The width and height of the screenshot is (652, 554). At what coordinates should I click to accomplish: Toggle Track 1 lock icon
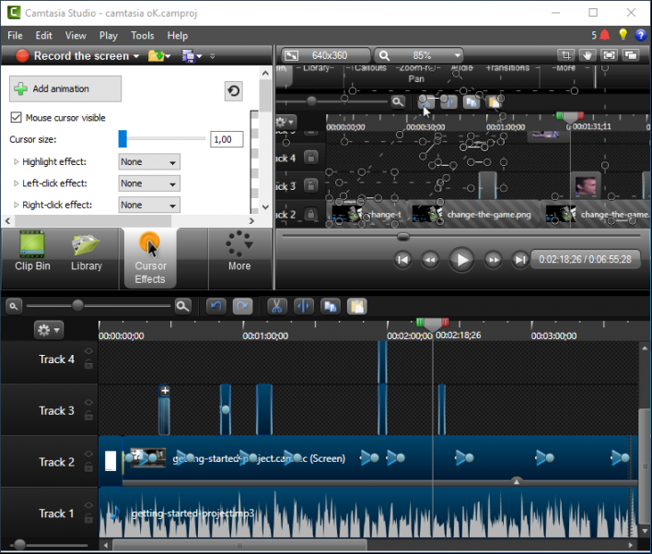(88, 519)
